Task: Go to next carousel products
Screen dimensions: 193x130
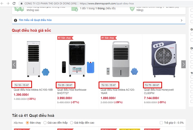Action: coord(183,64)
